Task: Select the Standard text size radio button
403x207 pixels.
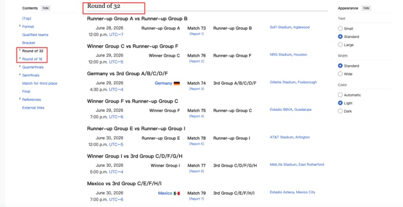Action: (x=340, y=37)
